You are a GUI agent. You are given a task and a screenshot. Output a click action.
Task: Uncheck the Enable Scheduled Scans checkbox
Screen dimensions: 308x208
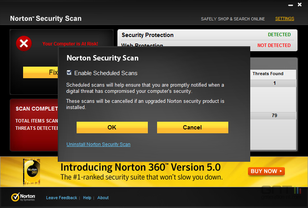click(69, 73)
